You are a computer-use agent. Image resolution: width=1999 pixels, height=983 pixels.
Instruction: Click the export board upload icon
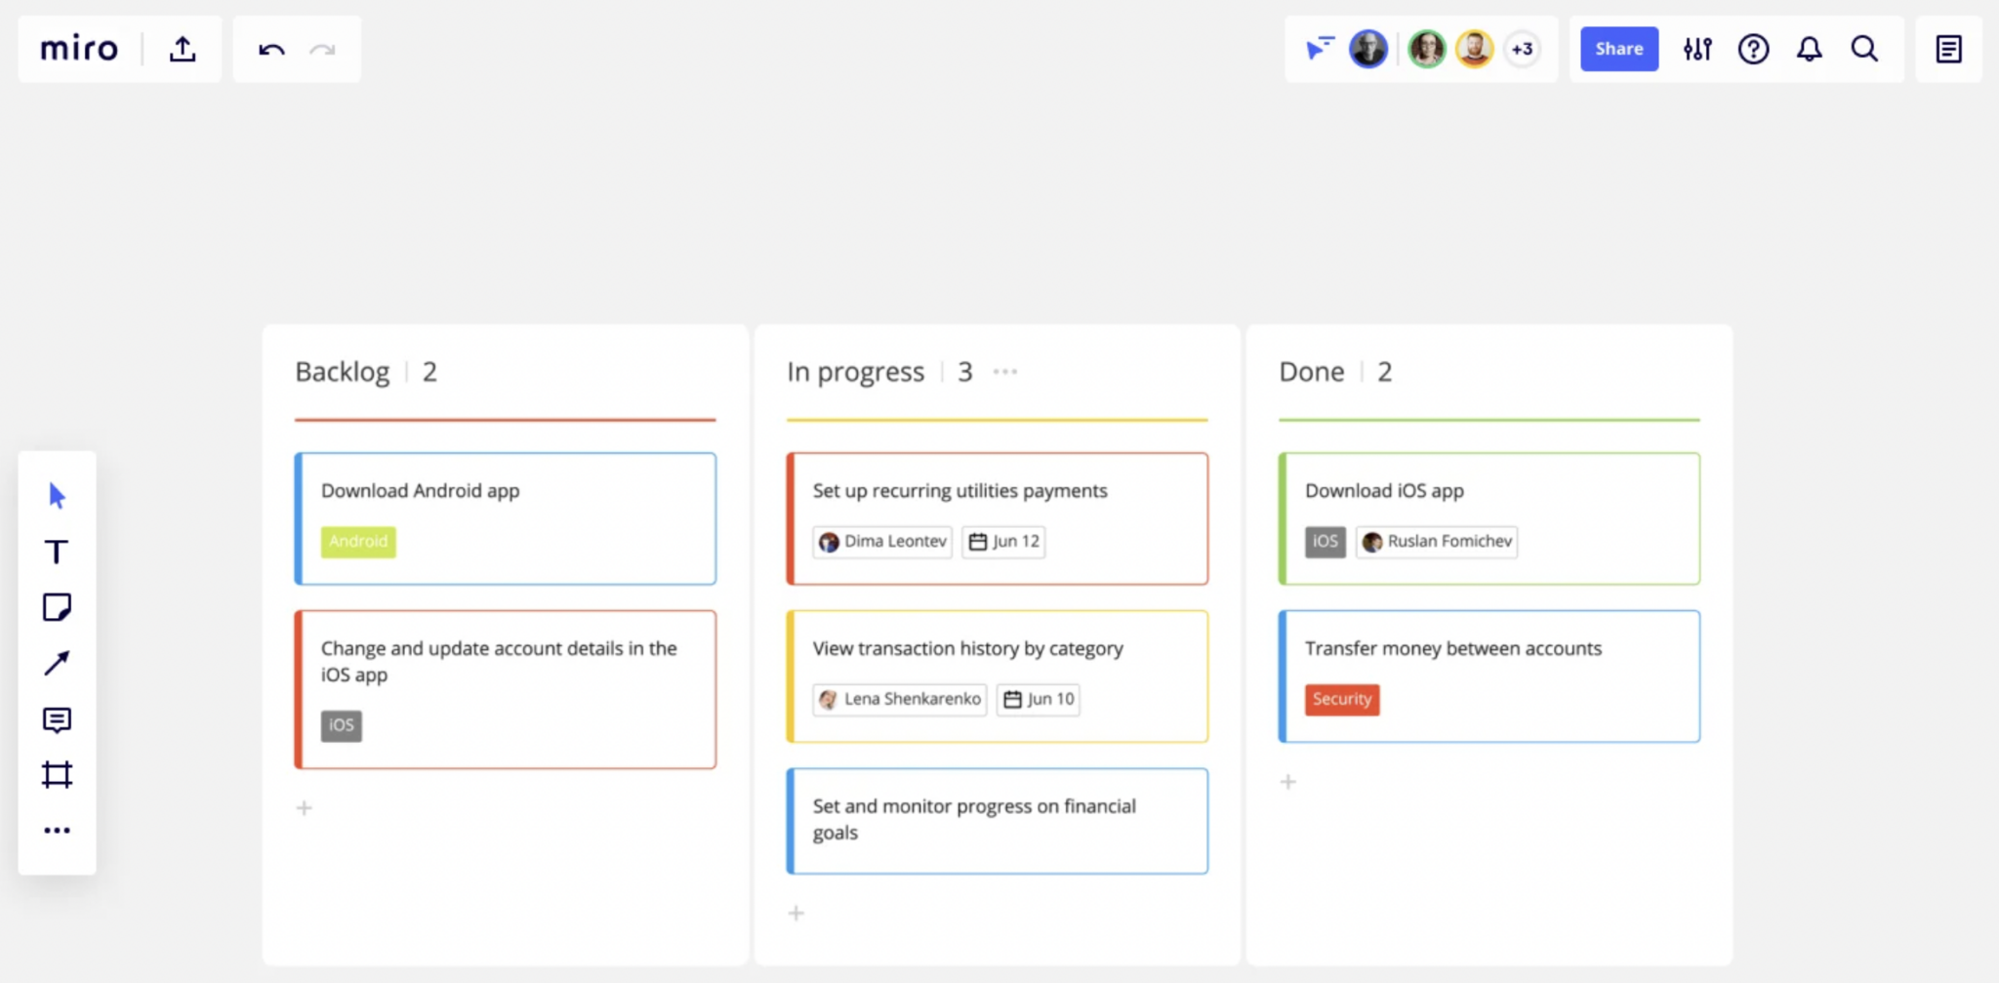(183, 49)
